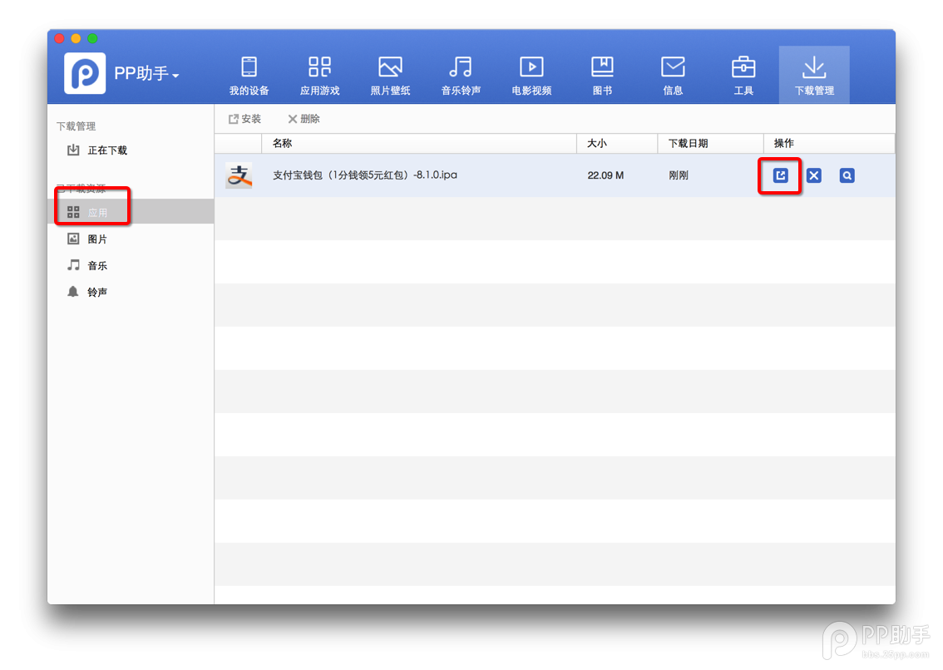The width and height of the screenshot is (943, 670).
Task: Locate the 支付宝钱包 file with magnifier icon
Action: 847,175
